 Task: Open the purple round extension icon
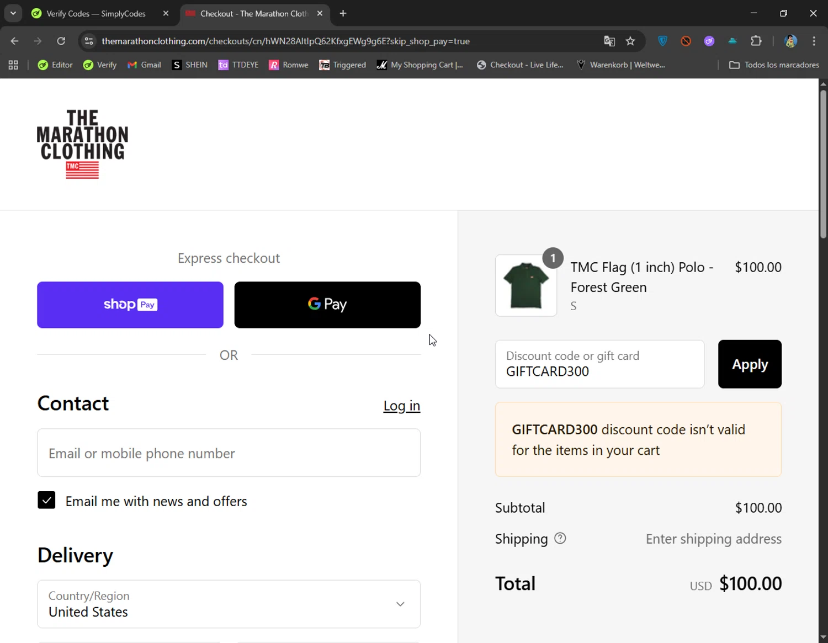pos(709,41)
